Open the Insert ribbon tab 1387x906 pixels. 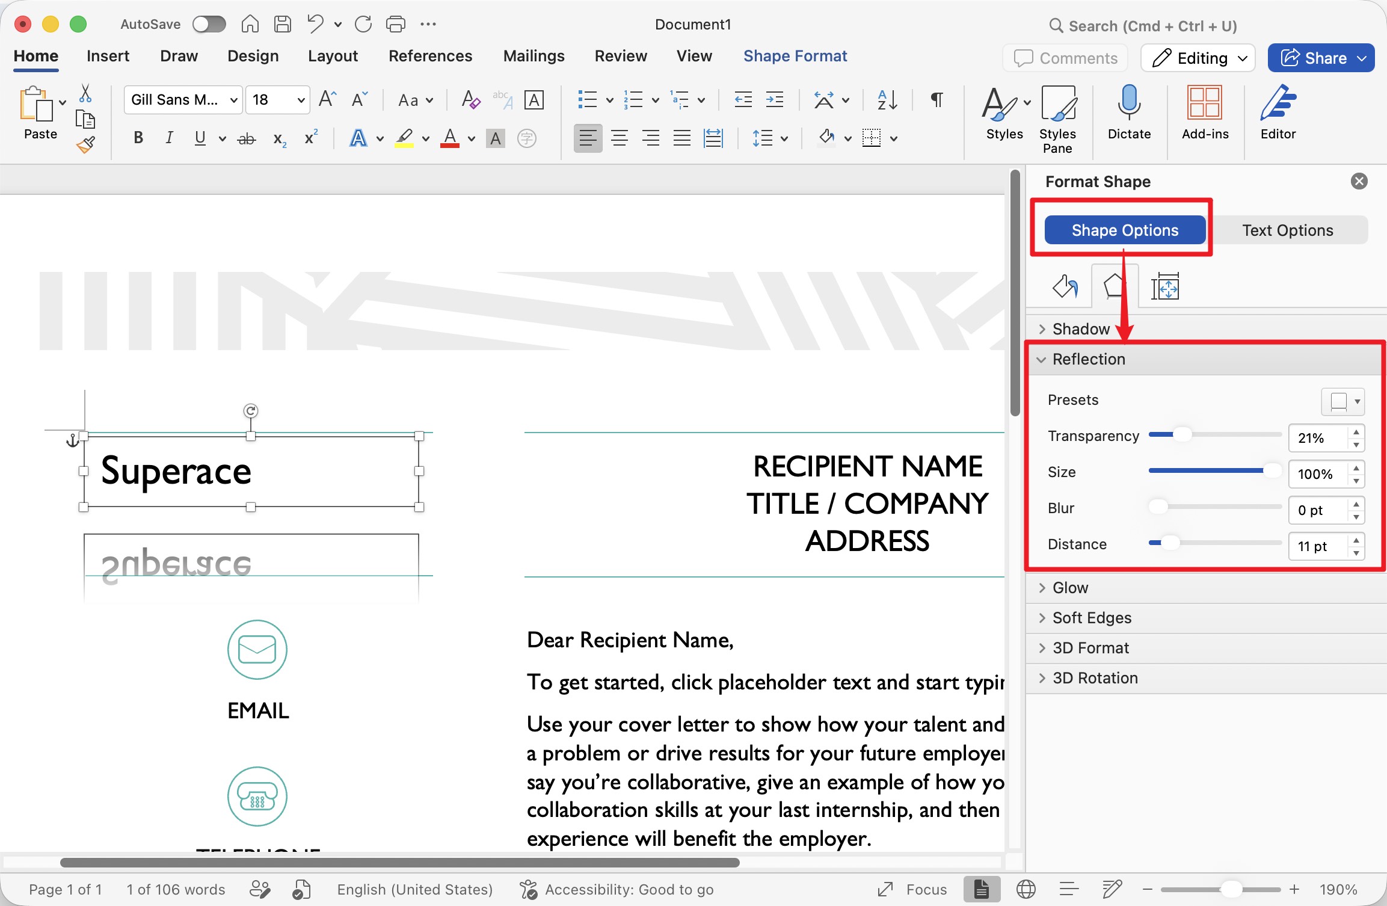[108, 56]
